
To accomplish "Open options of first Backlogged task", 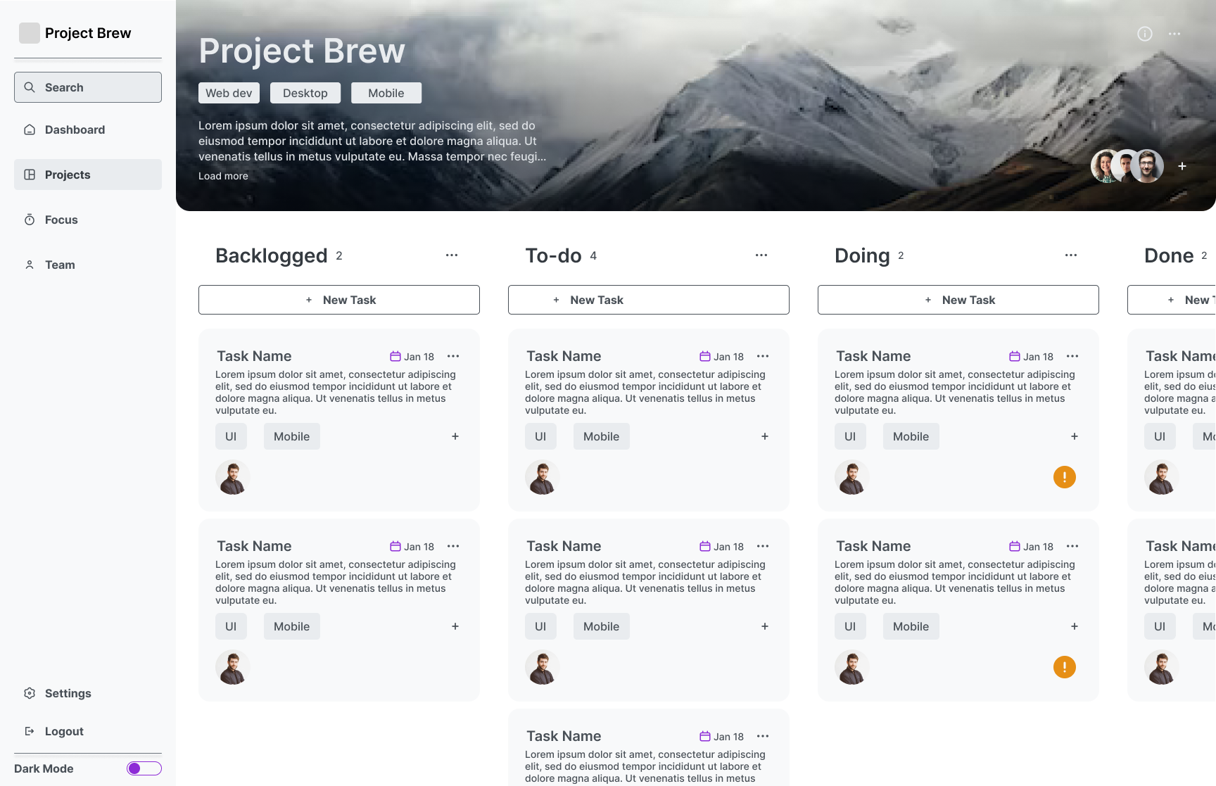I will click(x=453, y=357).
